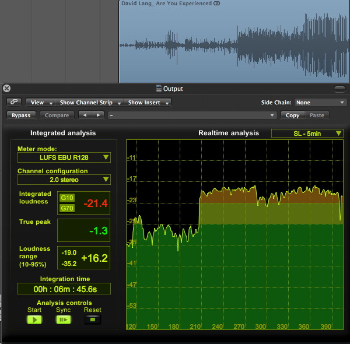This screenshot has height=344, width=350.
Task: Click the integrated loudness -21.4 readout
Action: [x=96, y=203]
